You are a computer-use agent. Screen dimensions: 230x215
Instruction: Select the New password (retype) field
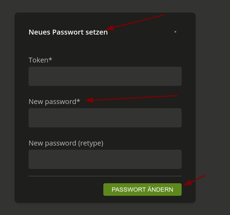point(105,159)
